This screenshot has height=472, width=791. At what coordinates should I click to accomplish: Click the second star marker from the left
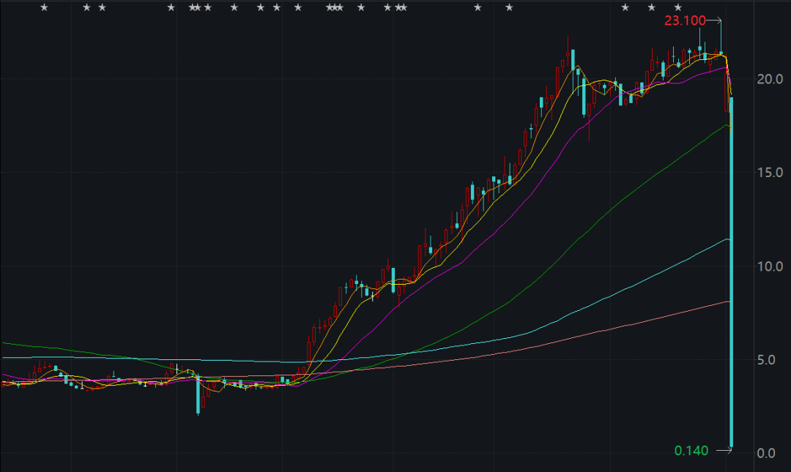point(86,7)
